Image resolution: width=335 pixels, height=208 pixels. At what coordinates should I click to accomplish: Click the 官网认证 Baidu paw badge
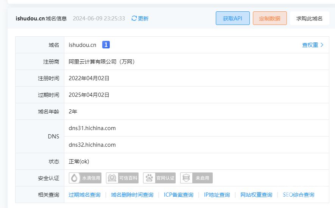coord(159,178)
